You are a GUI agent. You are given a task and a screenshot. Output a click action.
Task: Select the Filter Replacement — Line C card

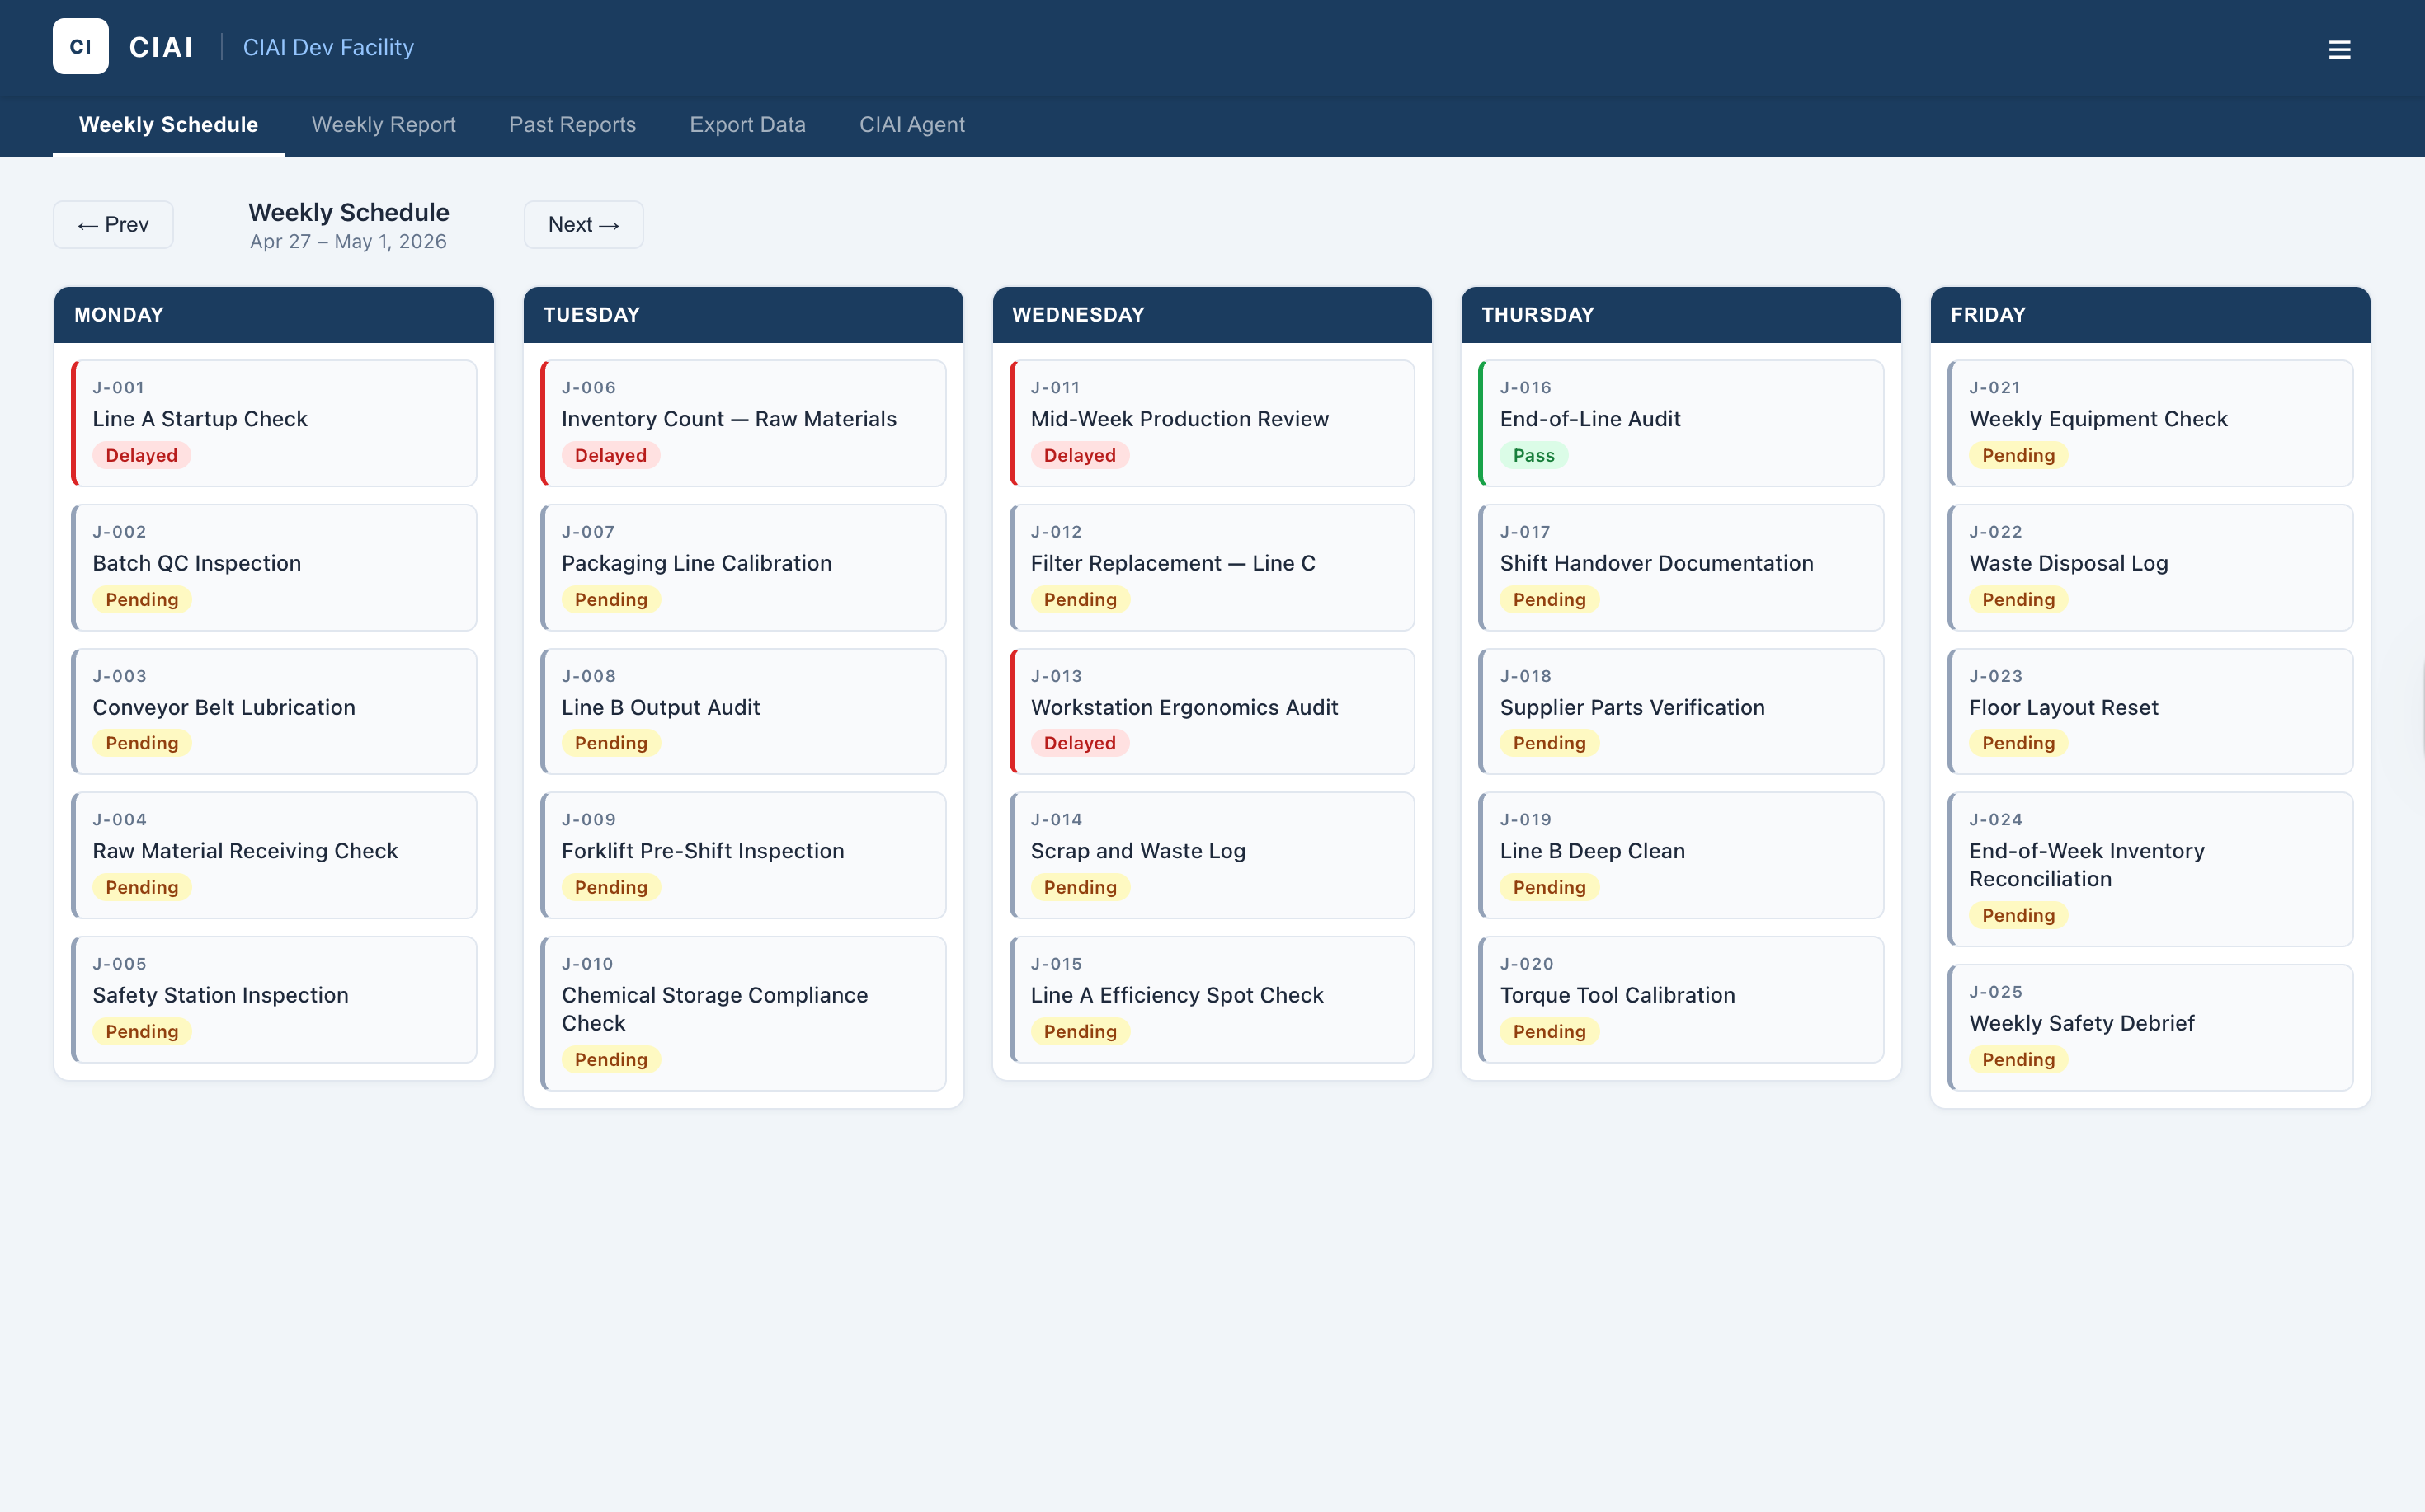1212,567
